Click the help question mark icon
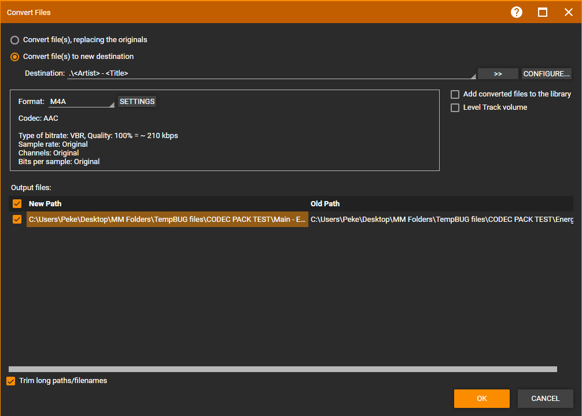Screen dimensions: 582x416 click(x=517, y=12)
